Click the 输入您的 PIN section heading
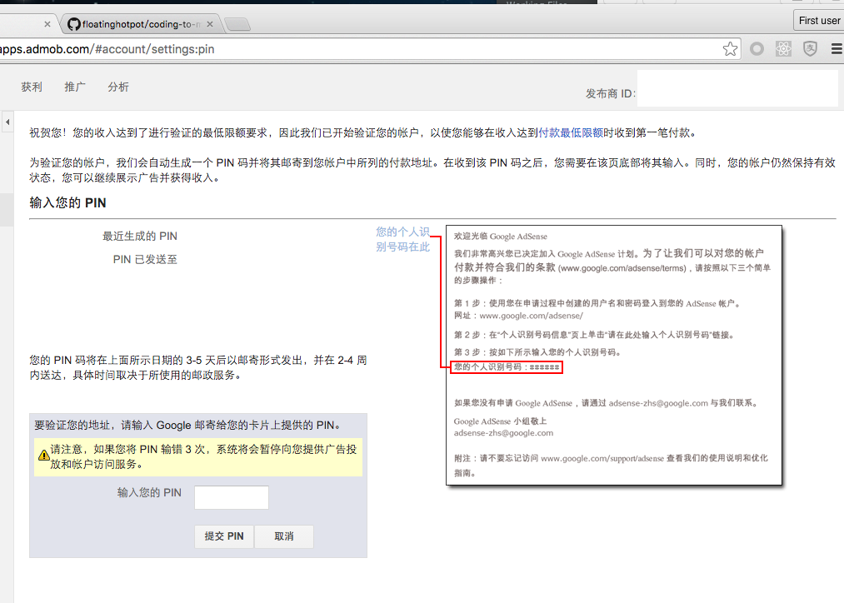 coord(67,202)
